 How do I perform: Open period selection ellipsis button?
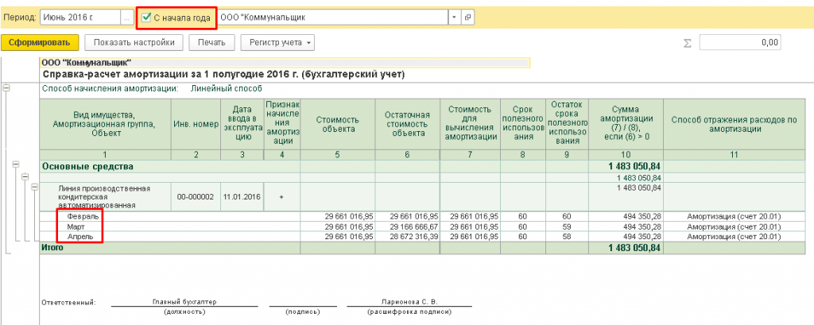(126, 17)
